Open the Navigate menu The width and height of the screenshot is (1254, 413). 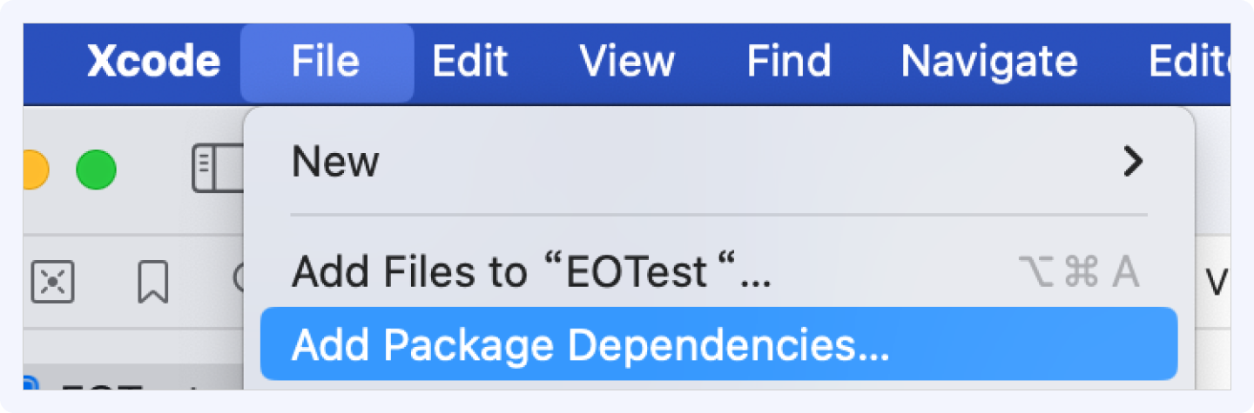pyautogui.click(x=989, y=62)
